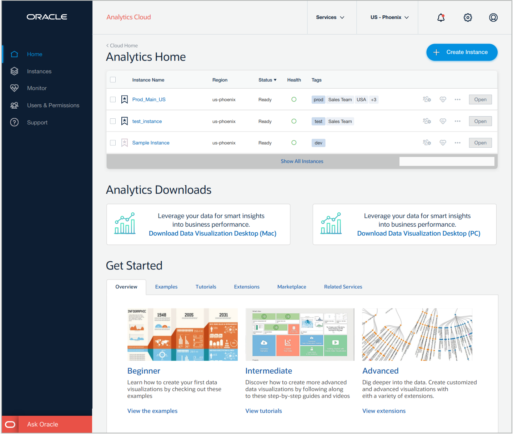Click the Status column sort arrow
Image resolution: width=513 pixels, height=434 pixels.
[x=275, y=80]
